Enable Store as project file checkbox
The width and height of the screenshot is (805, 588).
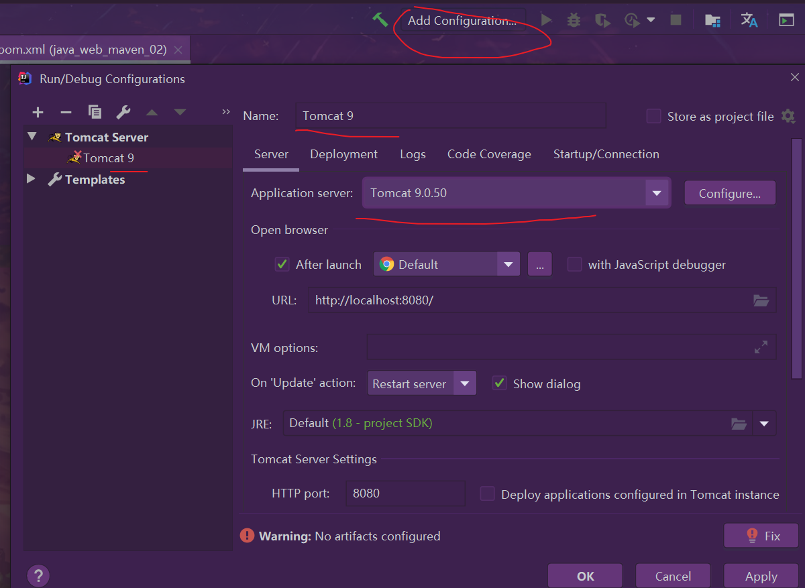(654, 117)
